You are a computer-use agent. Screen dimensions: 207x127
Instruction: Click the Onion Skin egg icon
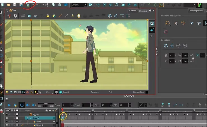pos(79,16)
